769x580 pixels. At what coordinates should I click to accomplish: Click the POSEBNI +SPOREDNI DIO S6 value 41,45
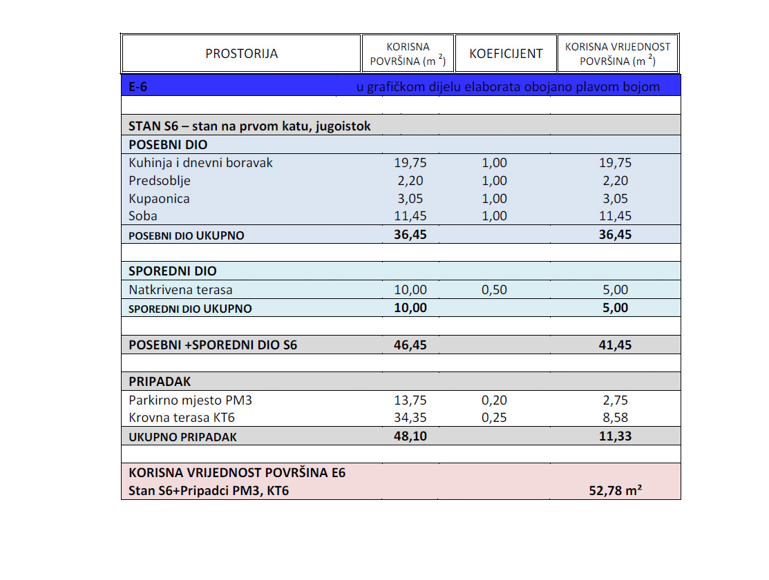[615, 345]
